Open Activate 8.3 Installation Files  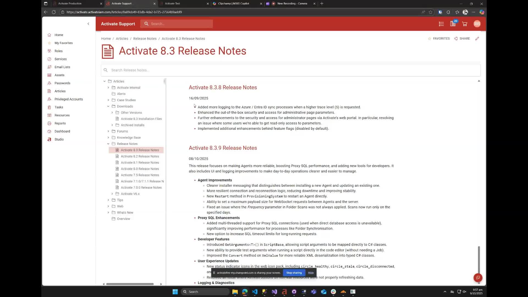coord(141,119)
